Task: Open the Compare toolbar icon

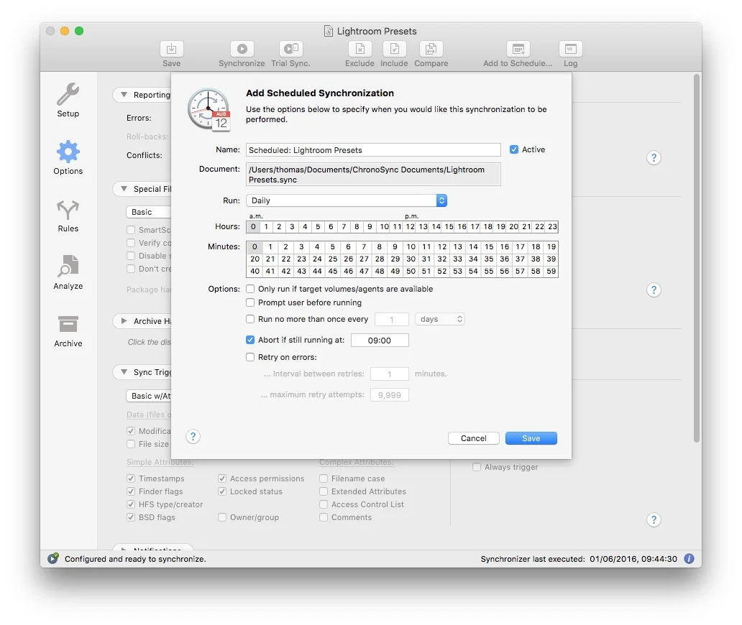Action: point(431,49)
